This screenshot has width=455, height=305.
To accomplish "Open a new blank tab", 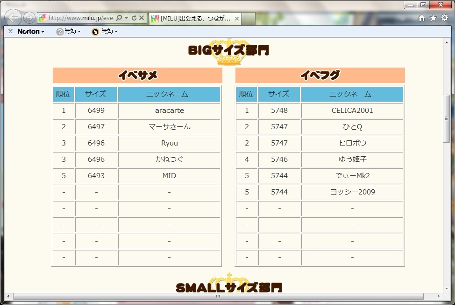I will 249,19.
